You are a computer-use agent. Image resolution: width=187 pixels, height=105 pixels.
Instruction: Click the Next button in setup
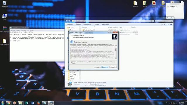coord(105,67)
